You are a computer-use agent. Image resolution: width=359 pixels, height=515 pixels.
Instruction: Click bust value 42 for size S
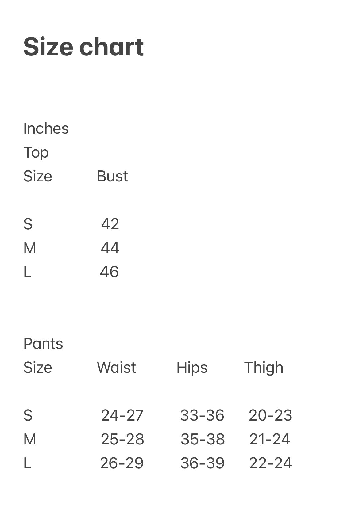110,224
